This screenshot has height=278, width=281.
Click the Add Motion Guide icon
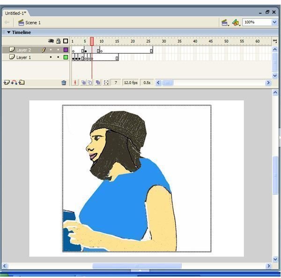tap(14, 83)
